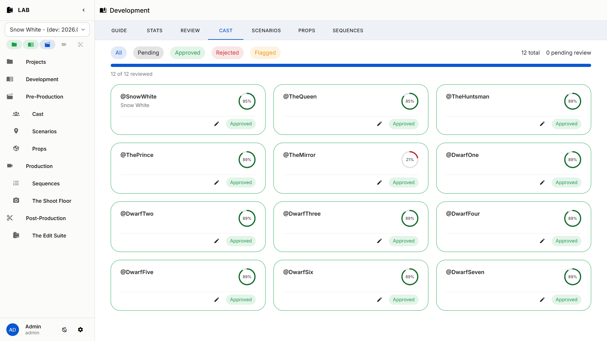The width and height of the screenshot is (607, 341).
Task: Click the grey scissors stage icon
Action: pos(80,45)
